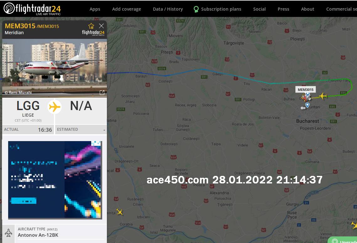
Task: Click the aircraft type icon beside Antonov An-12BK
Action: pyautogui.click(x=8, y=233)
